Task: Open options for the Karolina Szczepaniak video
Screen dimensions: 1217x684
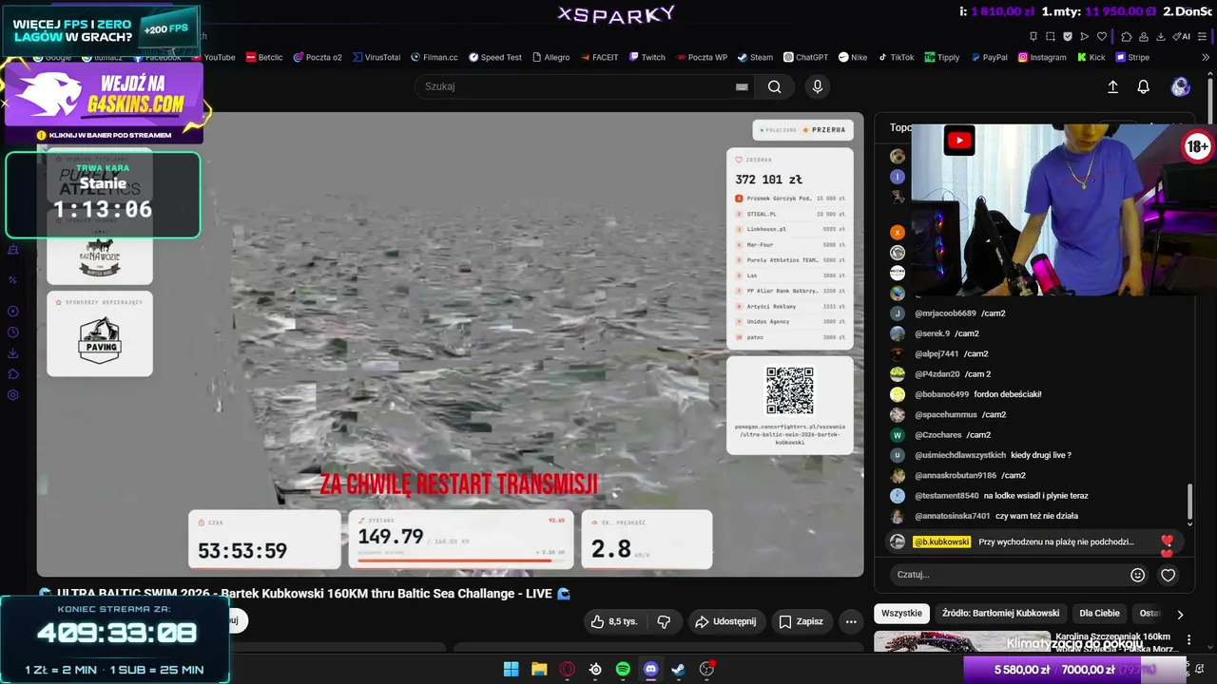Action: (1188, 640)
